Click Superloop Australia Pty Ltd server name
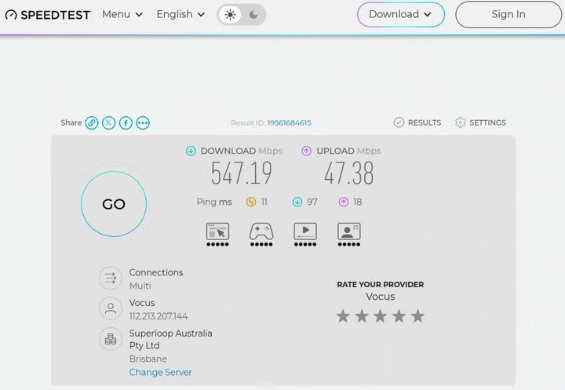565x390 pixels. 170,339
